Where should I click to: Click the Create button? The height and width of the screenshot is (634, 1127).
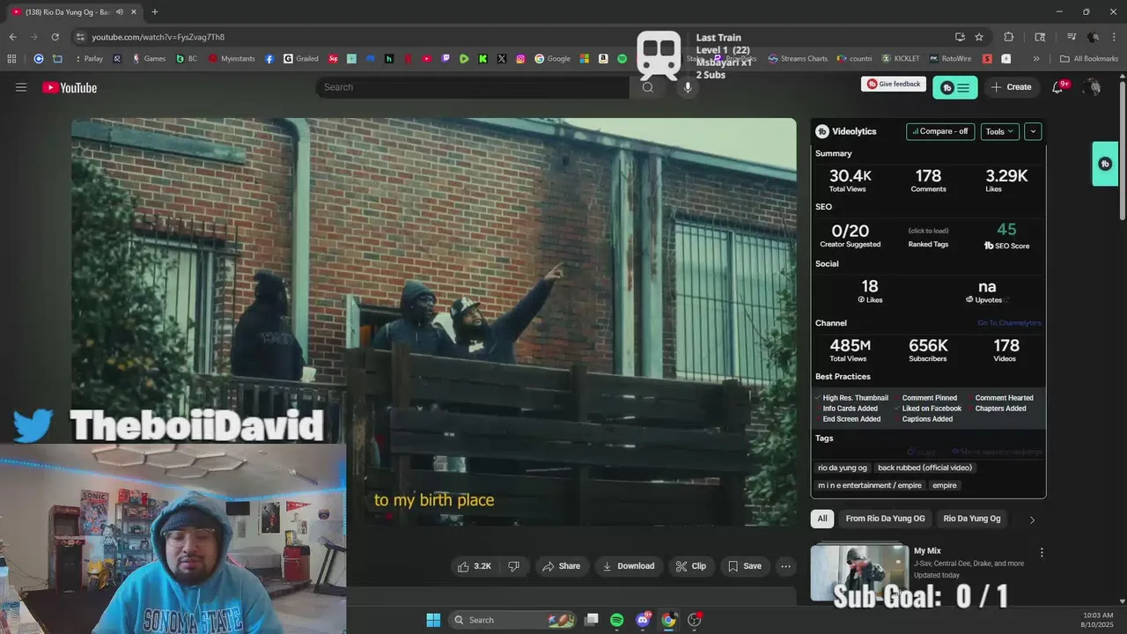click(x=1011, y=87)
